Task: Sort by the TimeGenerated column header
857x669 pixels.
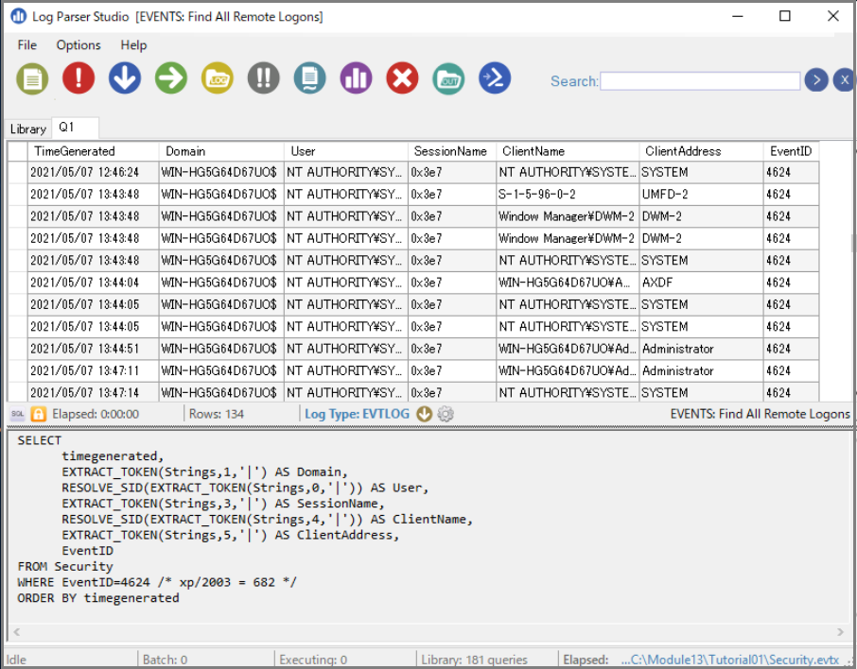Action: tap(93, 151)
